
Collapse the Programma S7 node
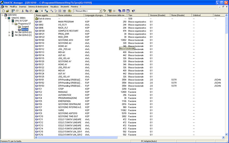point(13,24)
